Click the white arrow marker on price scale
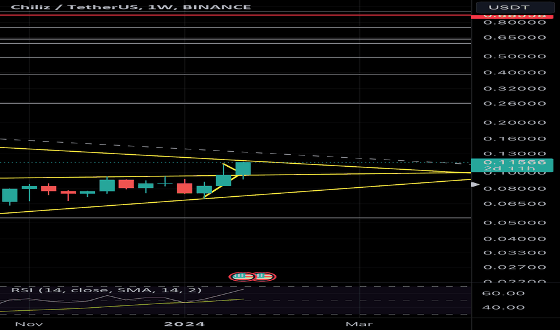Screen dimensions: 560x330 pos(475,184)
